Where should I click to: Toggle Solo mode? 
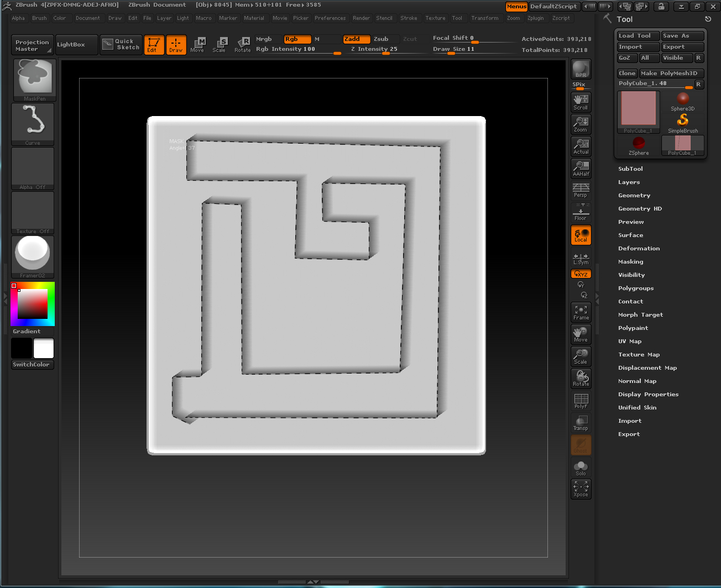point(581,468)
